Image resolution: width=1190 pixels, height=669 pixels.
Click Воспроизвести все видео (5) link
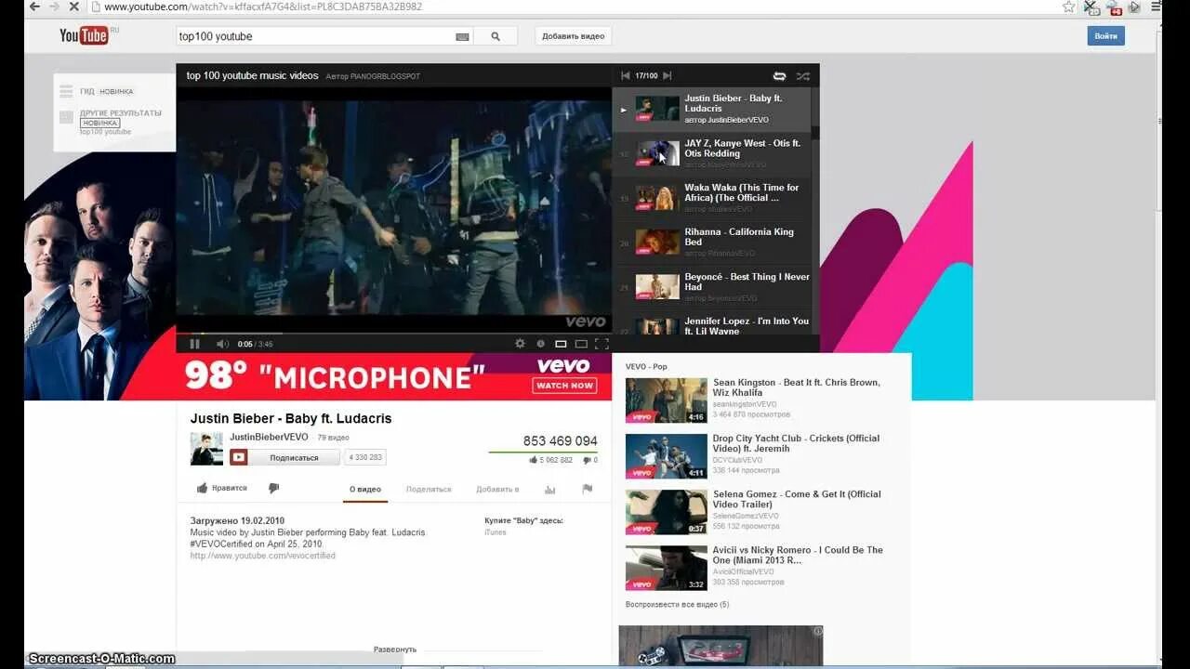point(677,604)
